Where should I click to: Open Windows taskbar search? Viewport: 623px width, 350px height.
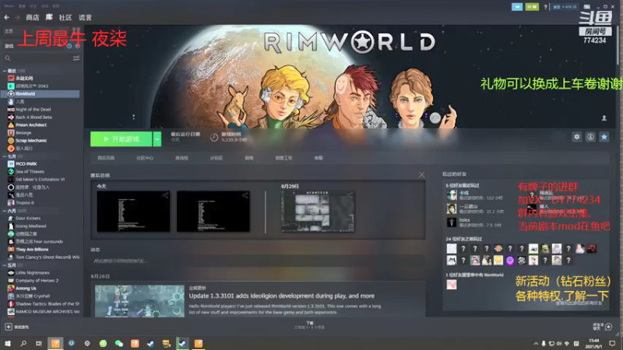coord(23,343)
